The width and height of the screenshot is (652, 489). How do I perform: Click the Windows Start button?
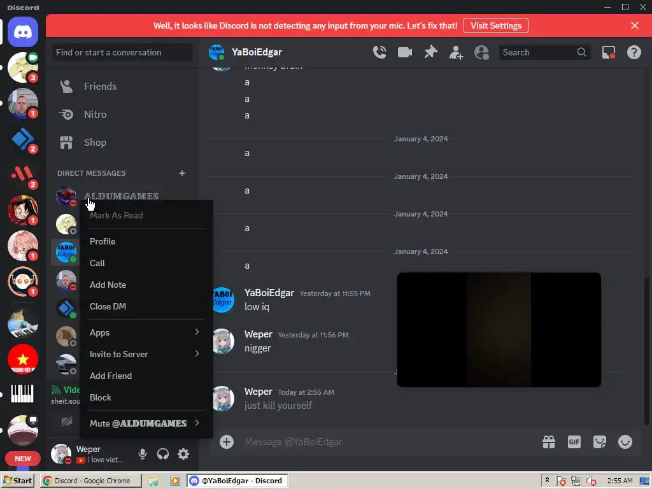pyautogui.click(x=17, y=481)
